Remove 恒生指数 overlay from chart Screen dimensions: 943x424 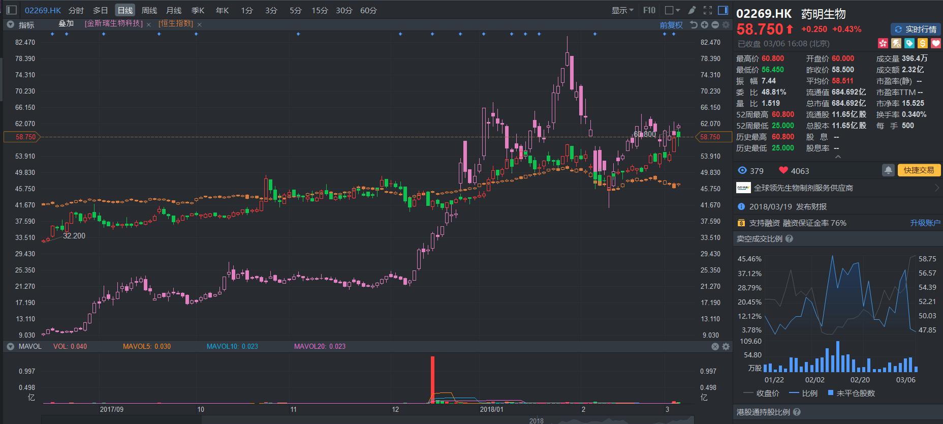(x=200, y=24)
